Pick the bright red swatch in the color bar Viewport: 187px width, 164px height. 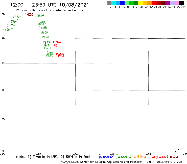[x=154, y=3]
